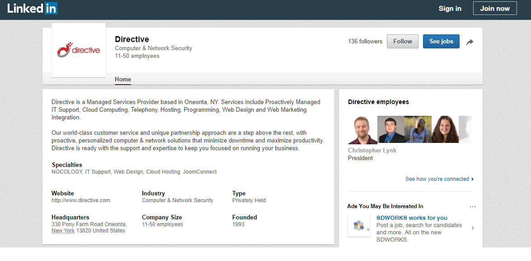
Task: Click Industry value Computer & Network Security
Action: tap(178, 200)
